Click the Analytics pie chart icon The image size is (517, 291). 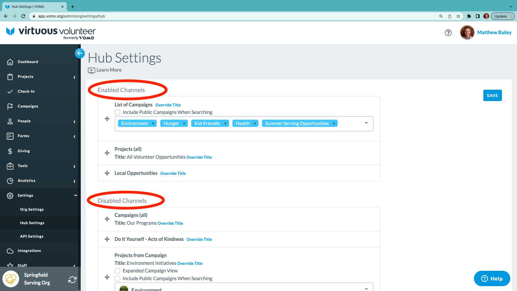(x=10, y=181)
